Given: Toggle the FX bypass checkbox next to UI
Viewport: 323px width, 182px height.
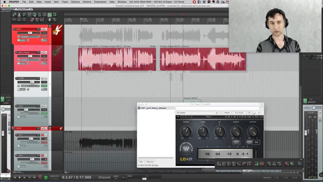Looking at the screenshot, I should (x=259, y=112).
